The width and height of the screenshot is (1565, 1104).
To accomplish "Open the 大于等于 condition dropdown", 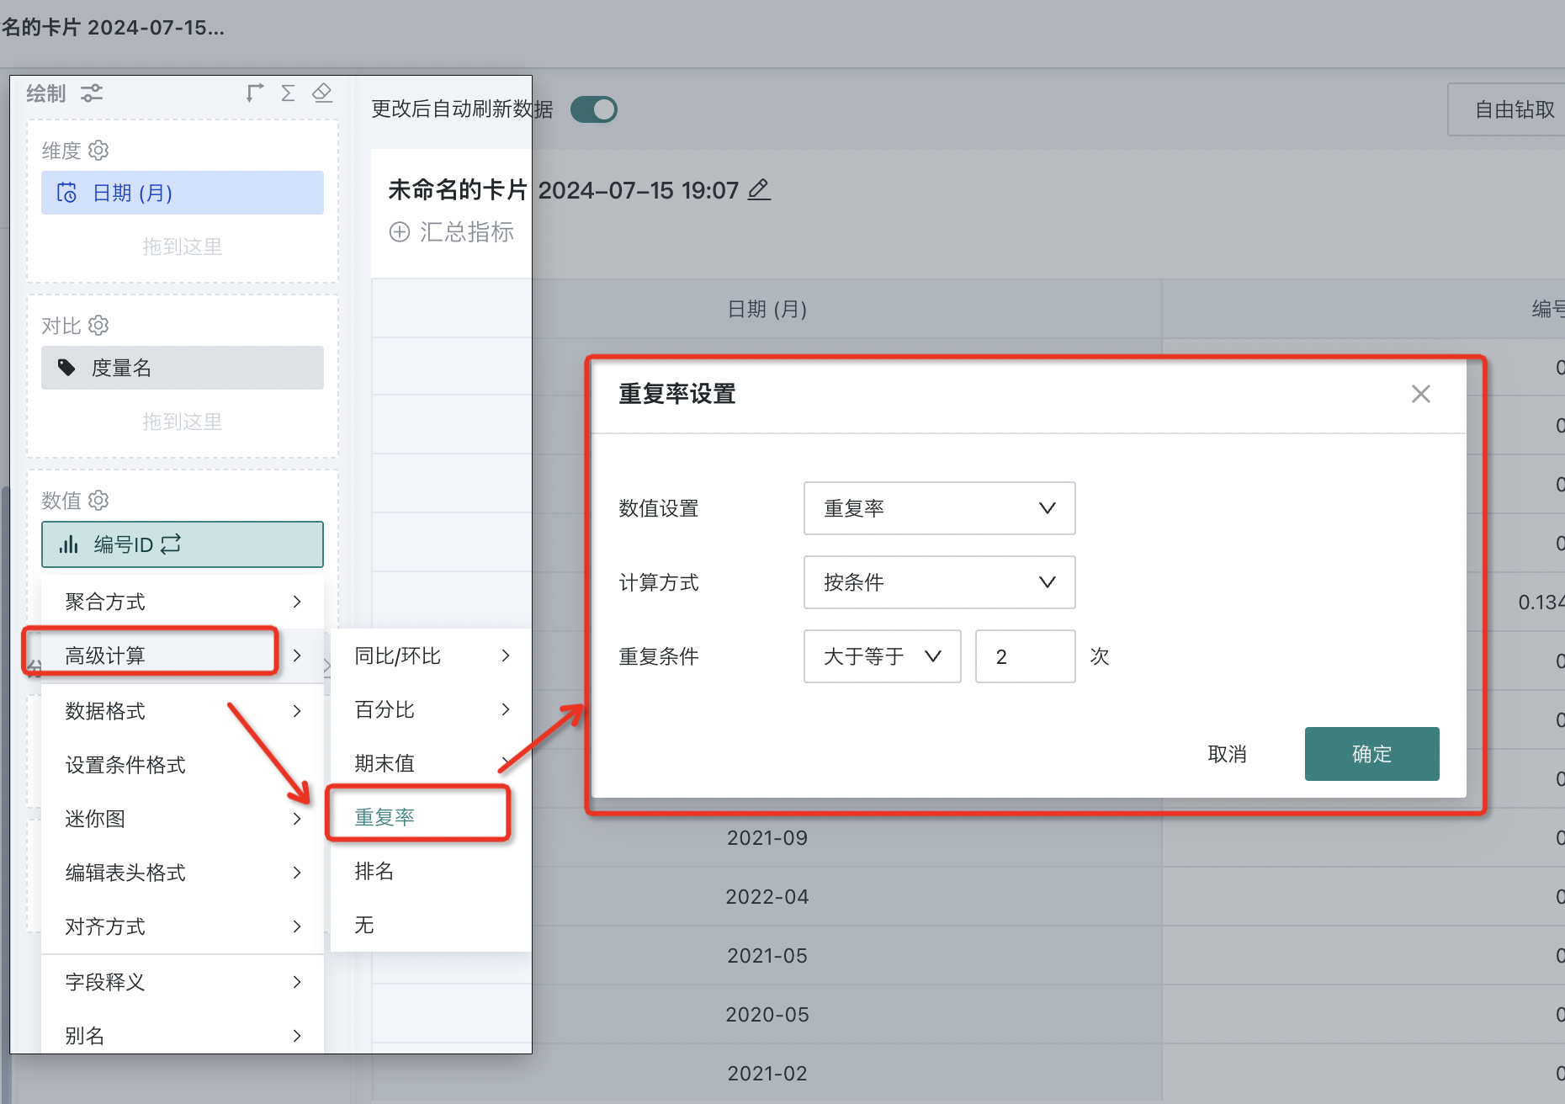I will coord(882,656).
